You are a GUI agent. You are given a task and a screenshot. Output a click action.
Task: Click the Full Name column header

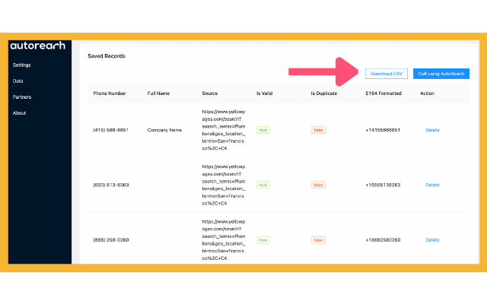pyautogui.click(x=158, y=93)
